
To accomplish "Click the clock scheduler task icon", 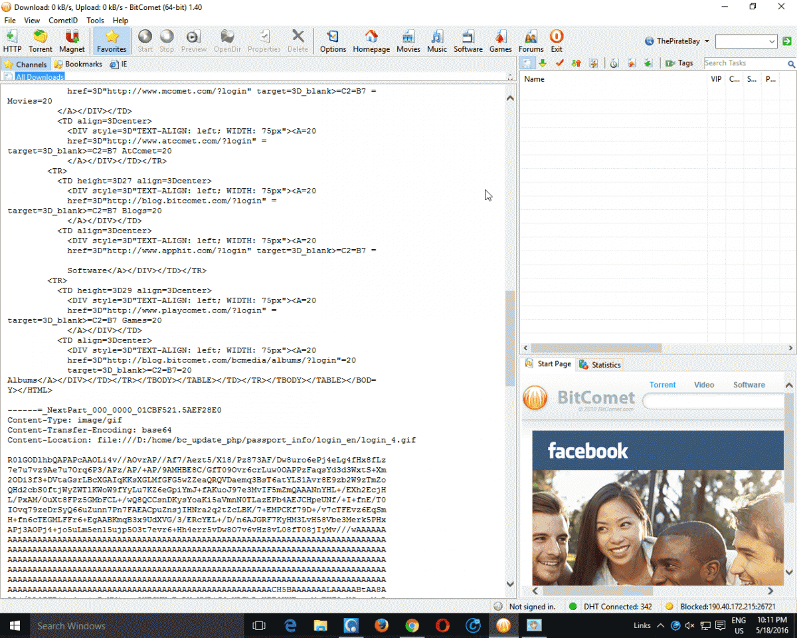I will (x=614, y=63).
